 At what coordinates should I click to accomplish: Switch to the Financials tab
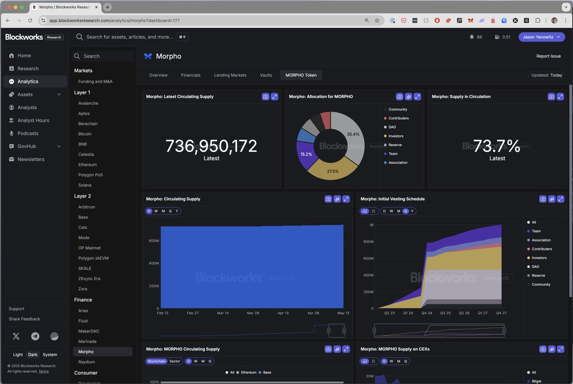pyautogui.click(x=191, y=75)
